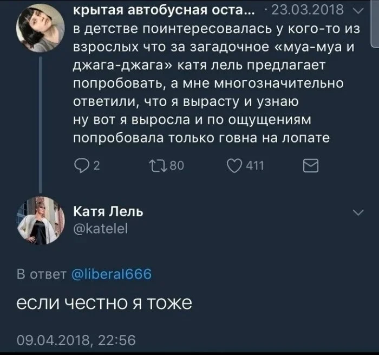Click the reply text «если честно я тоже»
This screenshot has width=379, height=355.
point(102,305)
